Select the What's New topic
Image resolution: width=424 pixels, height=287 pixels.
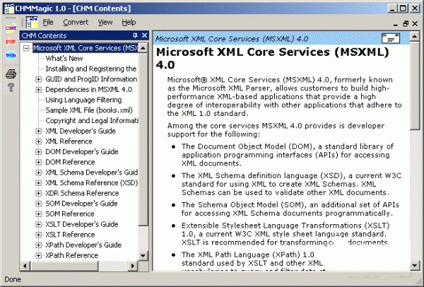point(64,59)
